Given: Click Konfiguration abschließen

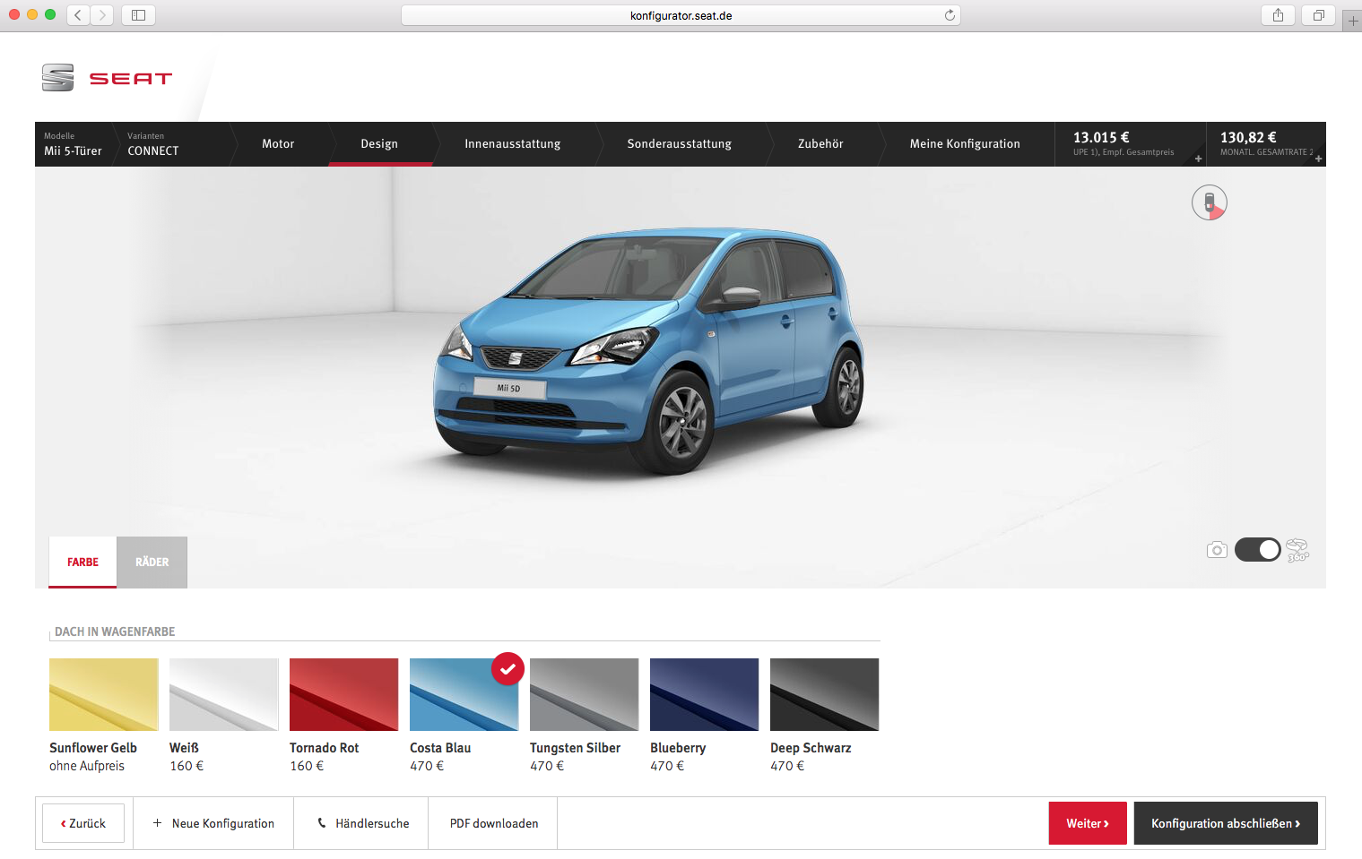Looking at the screenshot, I should pyautogui.click(x=1226, y=823).
